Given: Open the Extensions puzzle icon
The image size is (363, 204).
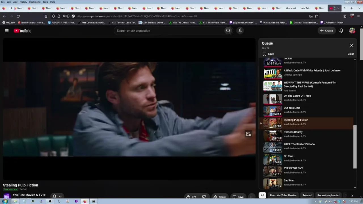Looking at the screenshot, I should point(345,16).
